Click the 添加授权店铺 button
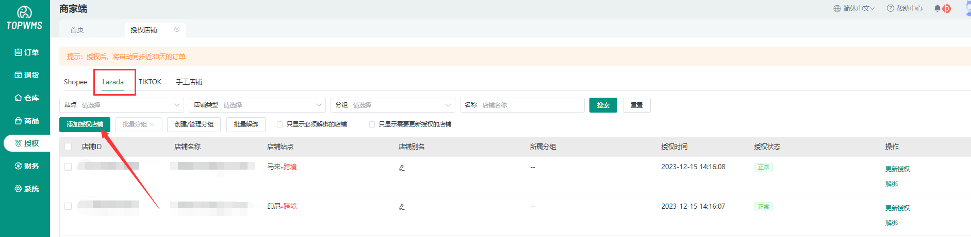 (85, 124)
